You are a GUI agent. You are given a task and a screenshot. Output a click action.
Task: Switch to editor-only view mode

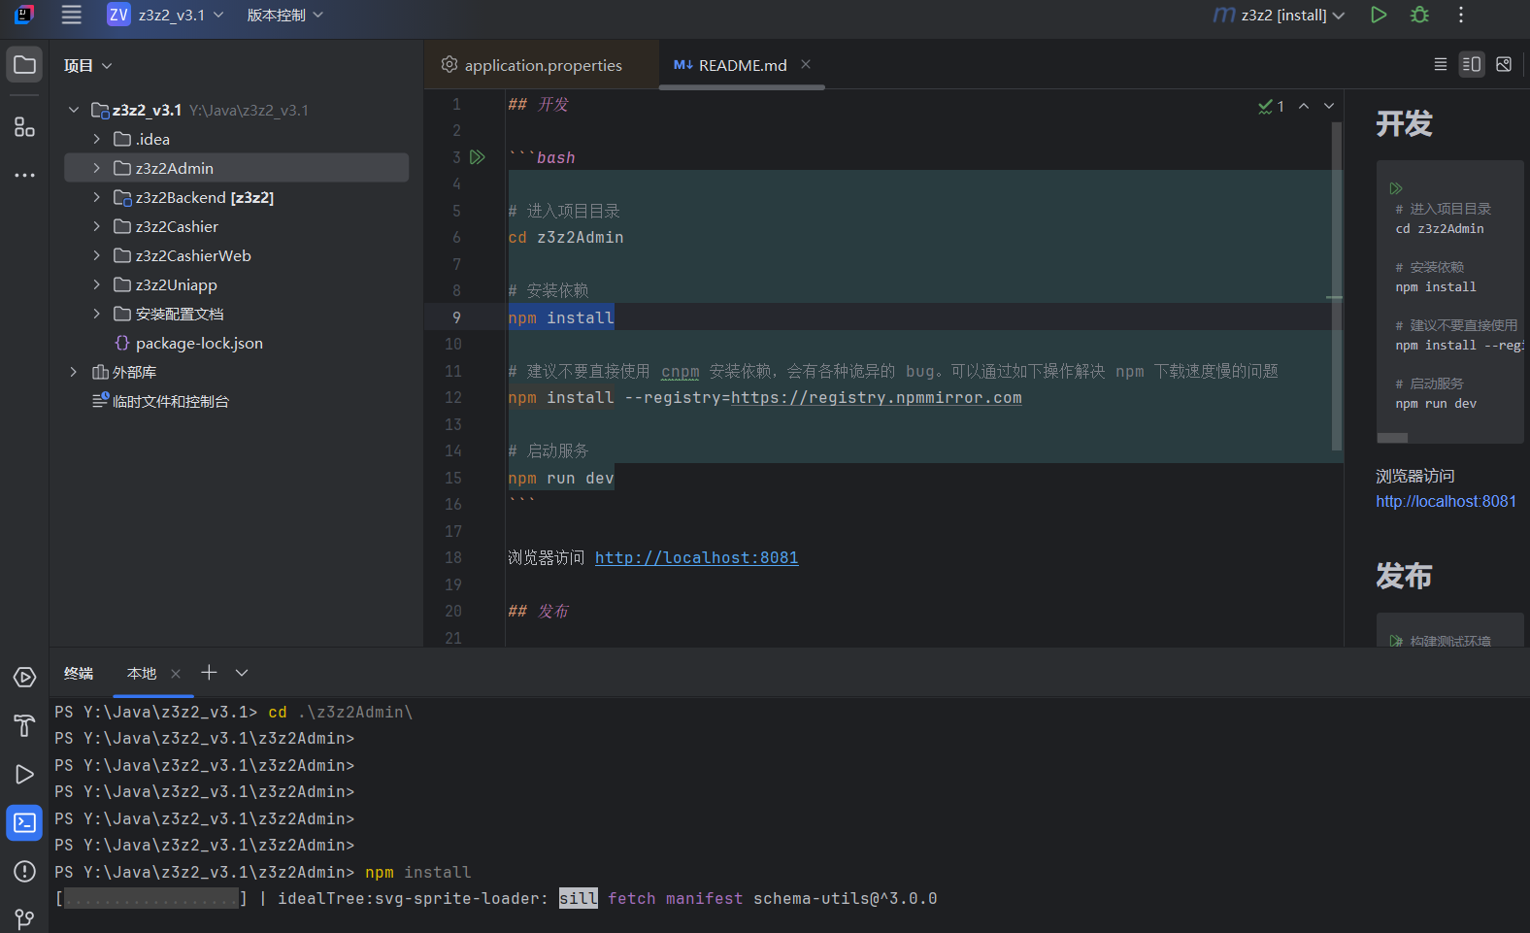click(x=1441, y=64)
